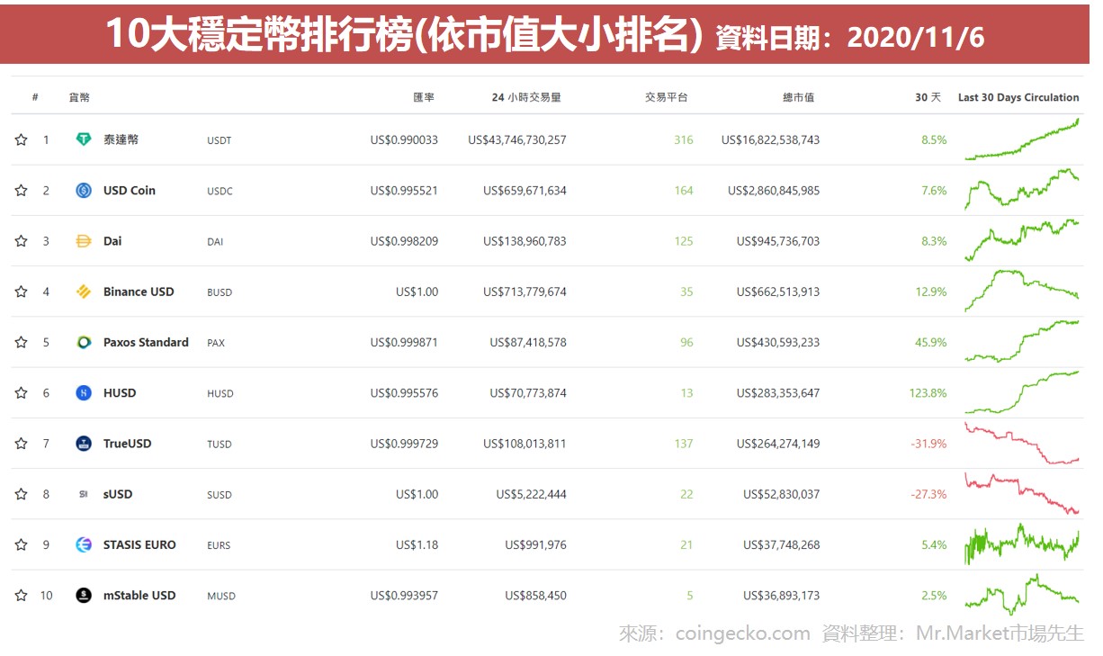This screenshot has height=656, width=1103.
Task: Sort by 匯率 column header
Action: tap(424, 97)
